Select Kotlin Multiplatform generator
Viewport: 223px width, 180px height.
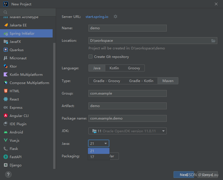click(x=26, y=74)
